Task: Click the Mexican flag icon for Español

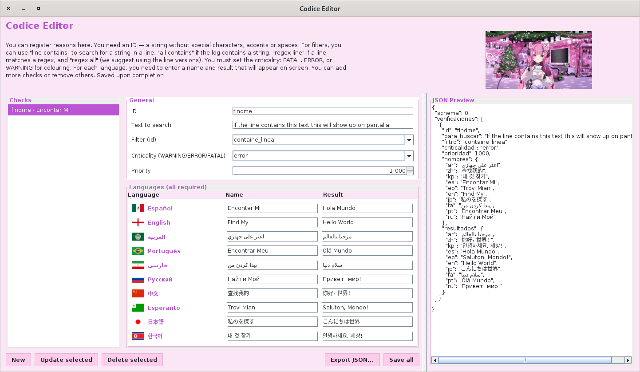Action: 138,208
